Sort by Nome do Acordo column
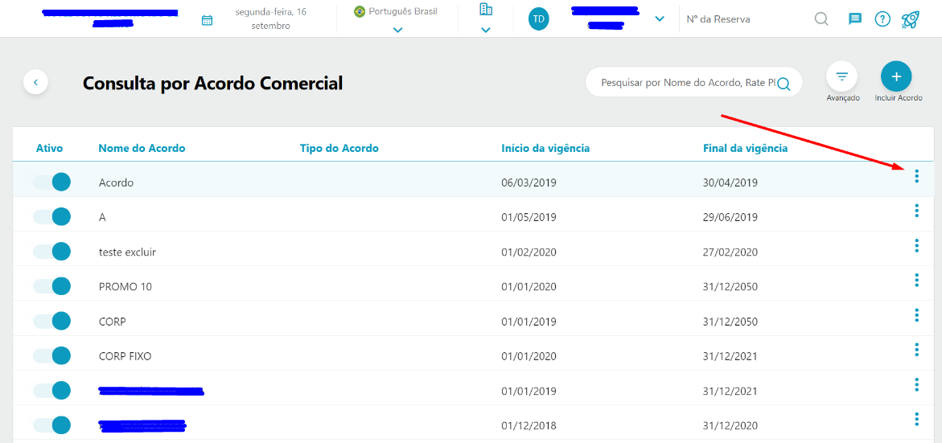942x443 pixels. [x=142, y=148]
